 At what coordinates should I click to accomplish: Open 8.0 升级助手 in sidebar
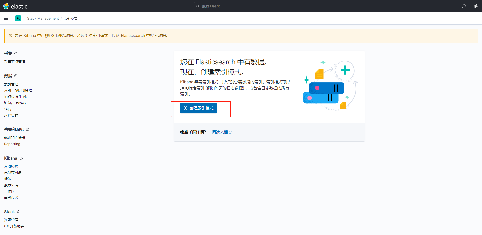tap(14, 226)
